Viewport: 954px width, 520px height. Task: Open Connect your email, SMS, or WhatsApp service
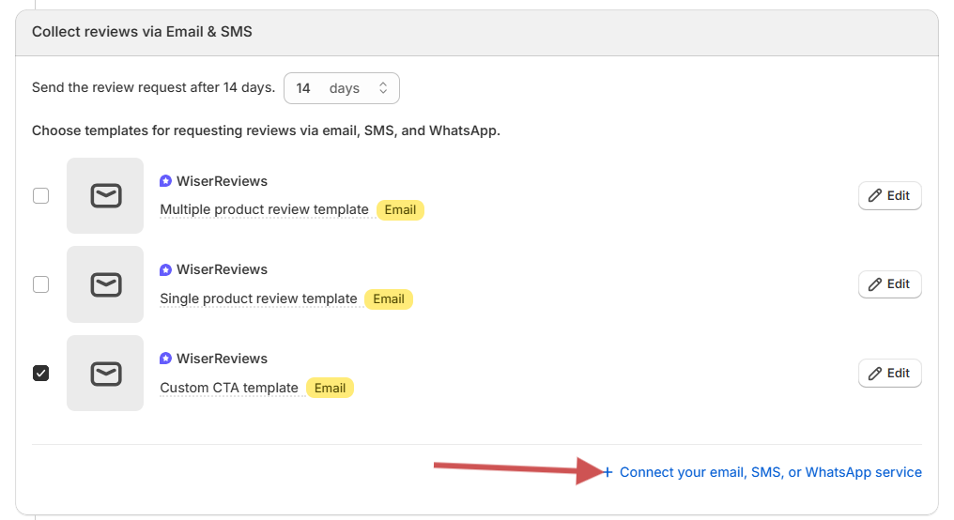(770, 472)
